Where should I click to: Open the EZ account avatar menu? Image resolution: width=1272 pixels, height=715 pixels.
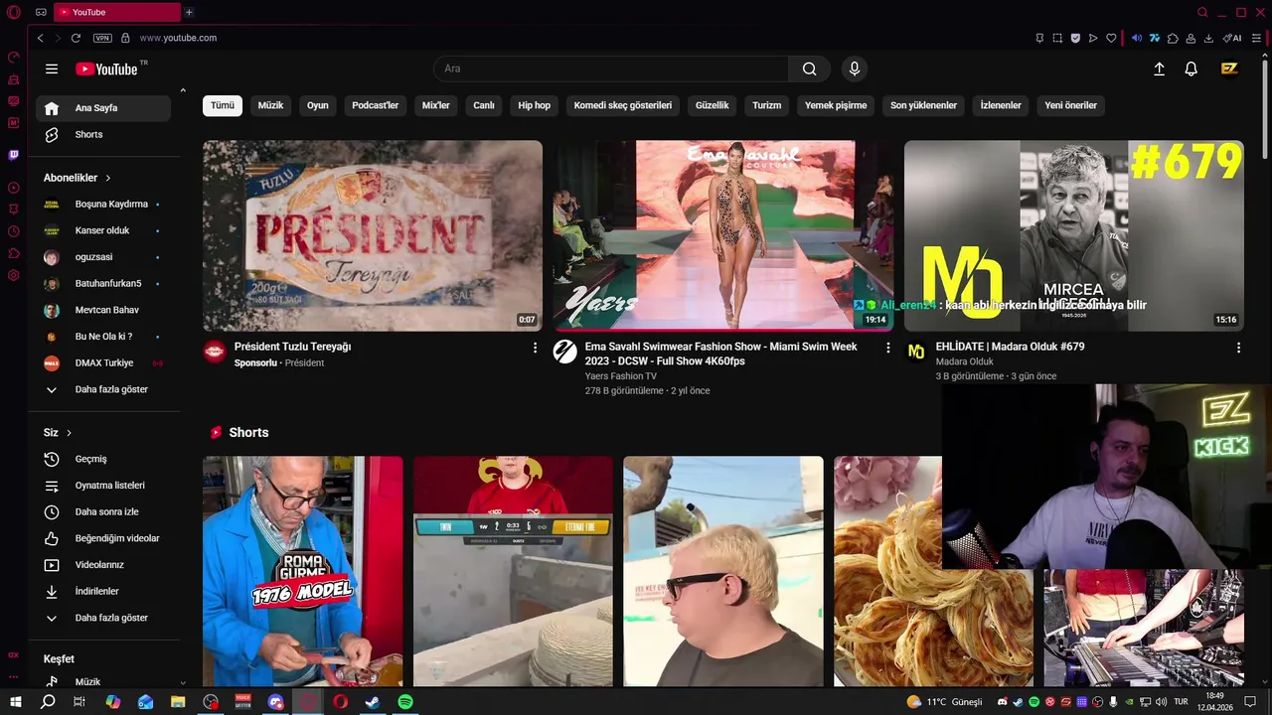pos(1229,69)
